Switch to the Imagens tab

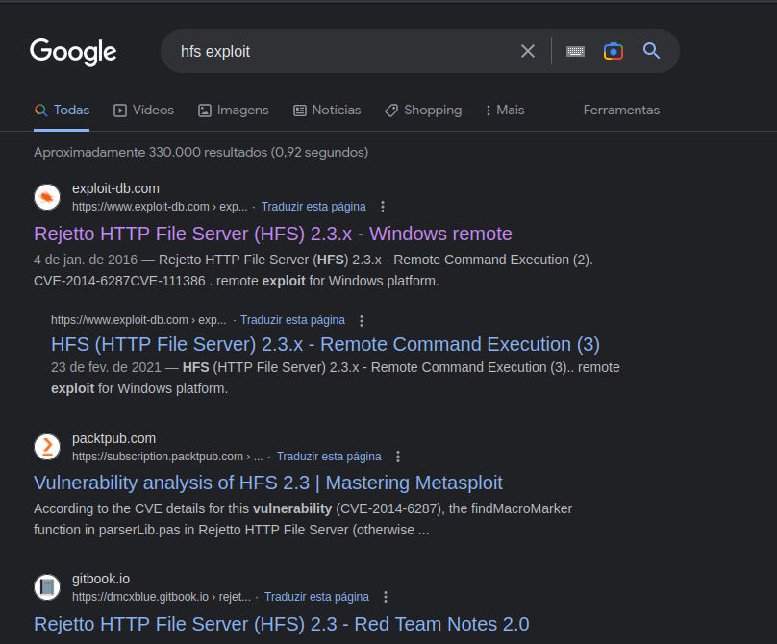[x=234, y=110]
